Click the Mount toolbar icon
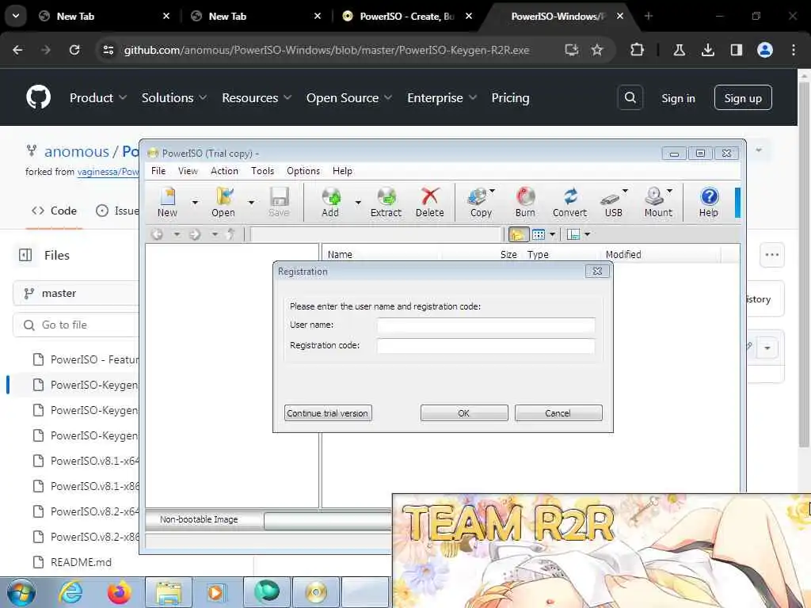 pos(658,202)
